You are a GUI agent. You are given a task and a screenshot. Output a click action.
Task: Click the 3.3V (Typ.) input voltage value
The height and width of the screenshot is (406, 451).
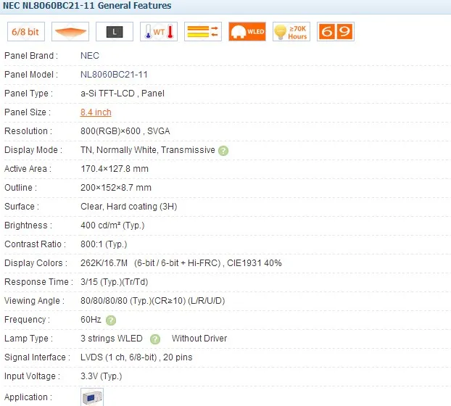[x=102, y=376]
